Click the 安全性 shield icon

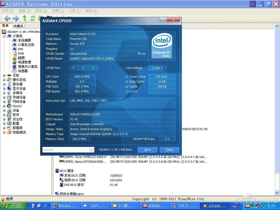tap(9, 119)
